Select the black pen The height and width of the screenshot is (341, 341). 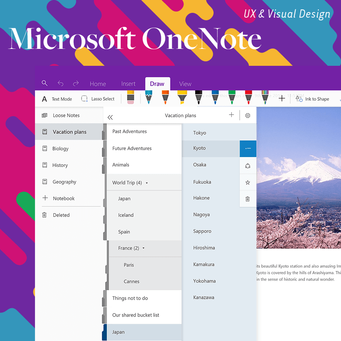point(199,97)
